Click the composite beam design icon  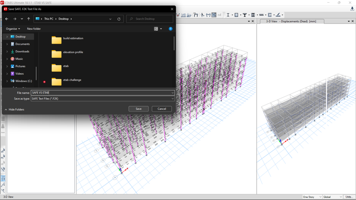[x=245, y=15]
